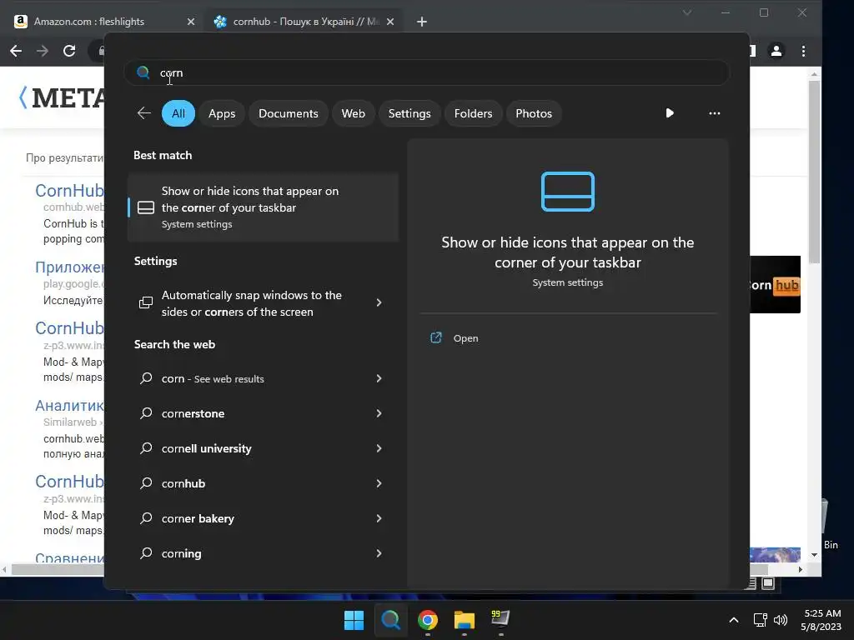Close the cornhub search tab
This screenshot has height=640, width=854.
coord(390,22)
